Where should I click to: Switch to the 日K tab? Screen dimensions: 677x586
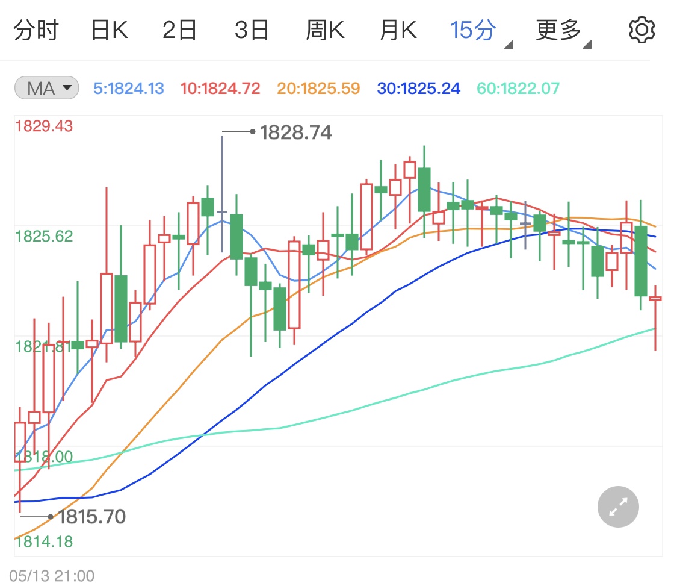pos(110,30)
